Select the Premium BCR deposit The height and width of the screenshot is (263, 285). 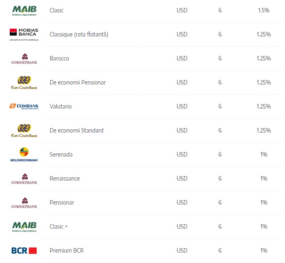pos(67,251)
